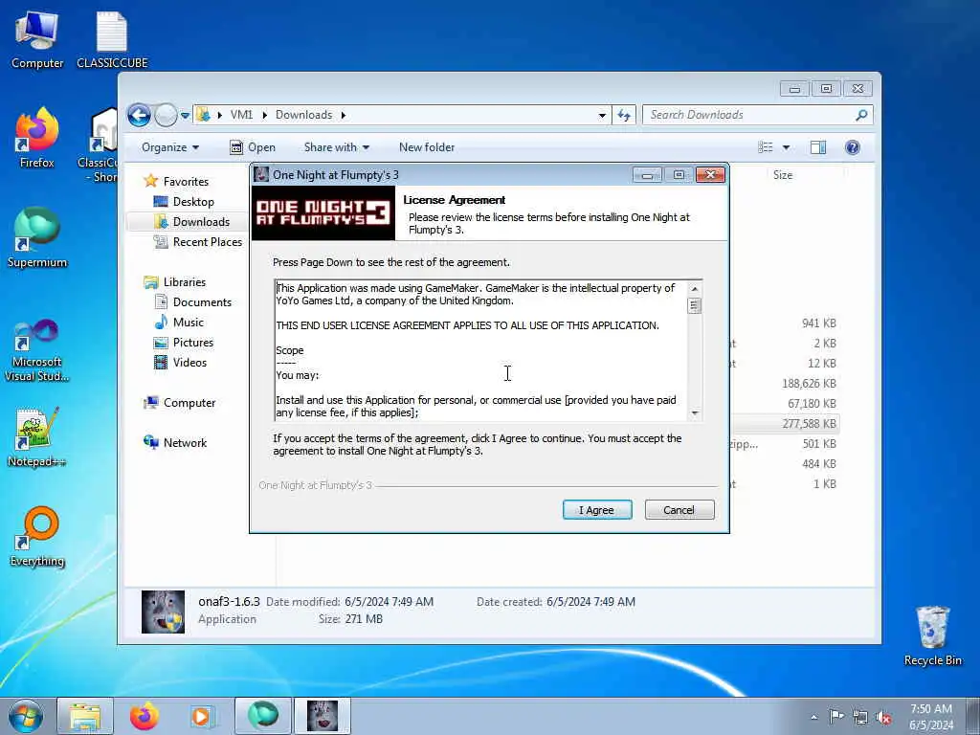The height and width of the screenshot is (735, 980).
Task: Select Network in the navigation pane
Action: click(x=185, y=442)
